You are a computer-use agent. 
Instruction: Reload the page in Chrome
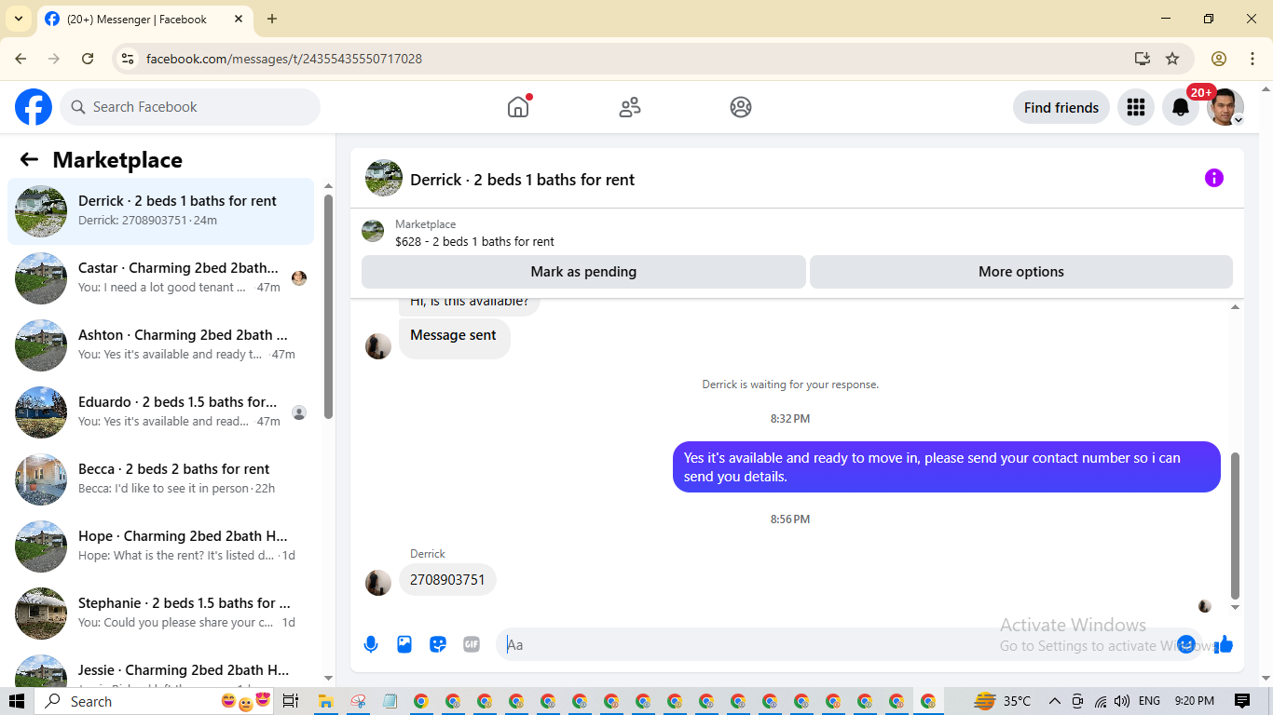88,59
